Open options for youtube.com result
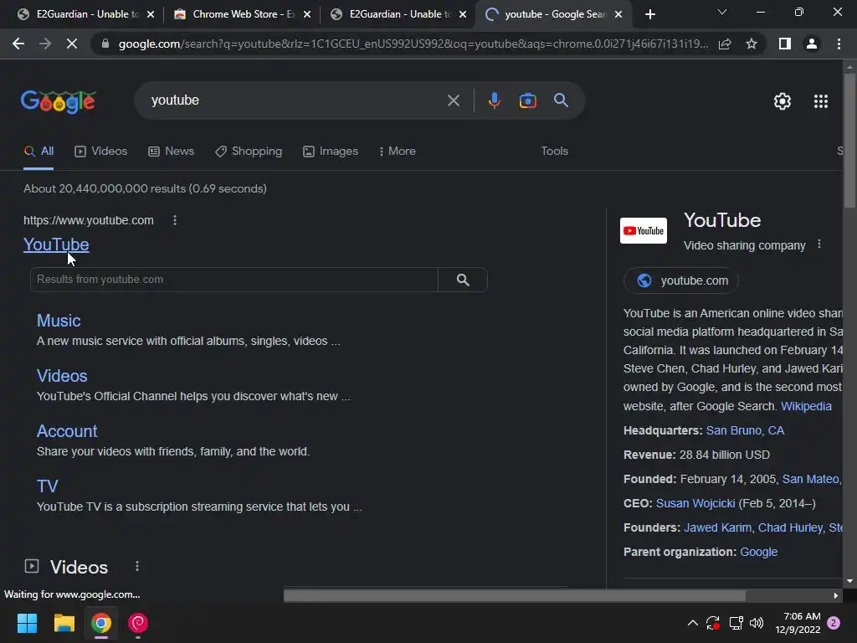 pos(175,220)
